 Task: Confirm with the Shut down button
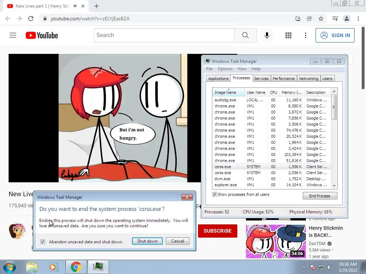147,241
